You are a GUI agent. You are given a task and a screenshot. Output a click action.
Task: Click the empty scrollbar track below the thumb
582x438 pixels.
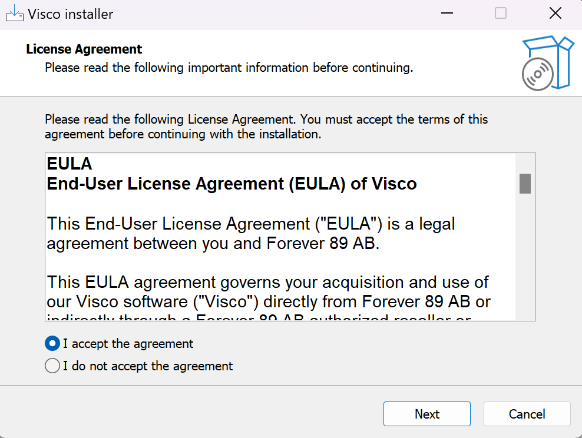click(525, 259)
